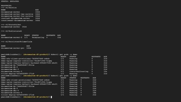Click the '142d' age beside documentum-server-pvc
Image resolution: width=181 pixels, height=102 pixels.
pos(29,48)
